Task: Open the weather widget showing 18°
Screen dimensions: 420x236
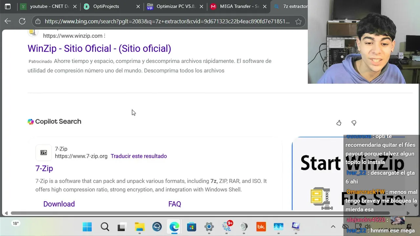Action: (x=15, y=224)
